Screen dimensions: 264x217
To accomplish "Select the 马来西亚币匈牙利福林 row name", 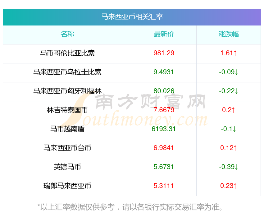I will [67, 91].
